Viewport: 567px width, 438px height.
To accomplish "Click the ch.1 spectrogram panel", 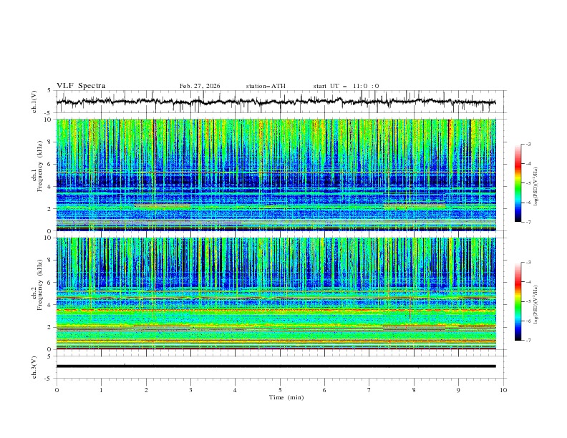I will [x=276, y=175].
